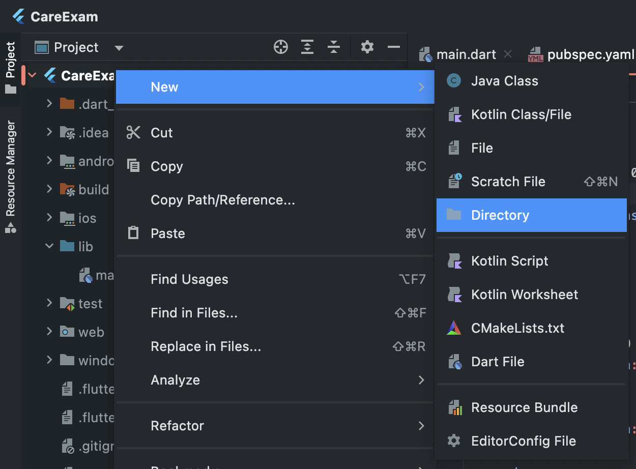The image size is (636, 469).
Task: Click the CMakeLists.txt triangle icon
Action: 454,328
